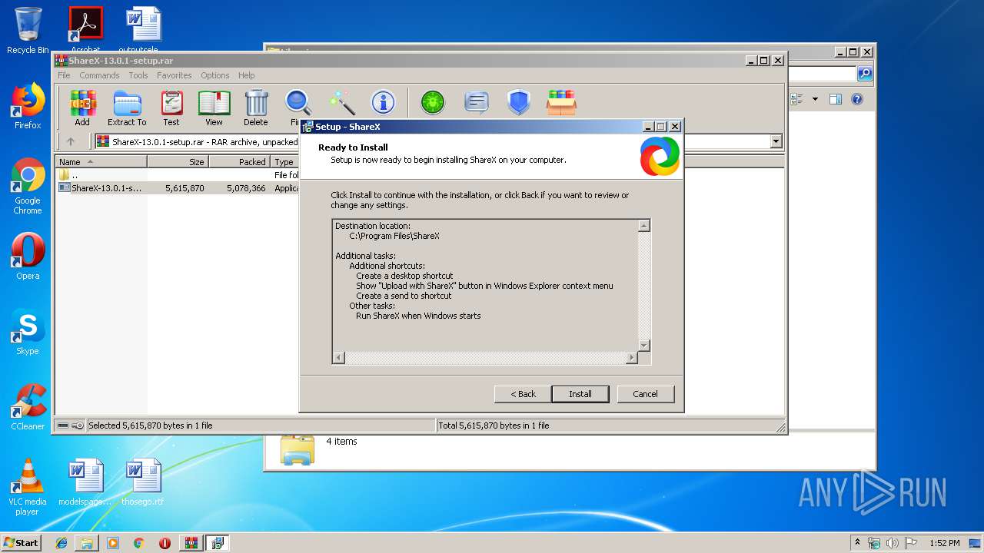Click the Internet Explorer taskbar icon

[61, 543]
